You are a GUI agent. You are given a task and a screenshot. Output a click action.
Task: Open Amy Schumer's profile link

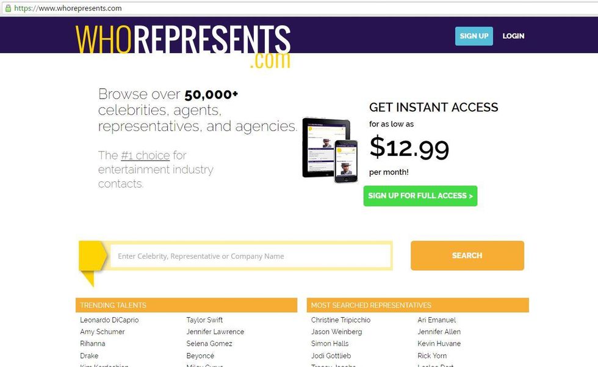103,332
